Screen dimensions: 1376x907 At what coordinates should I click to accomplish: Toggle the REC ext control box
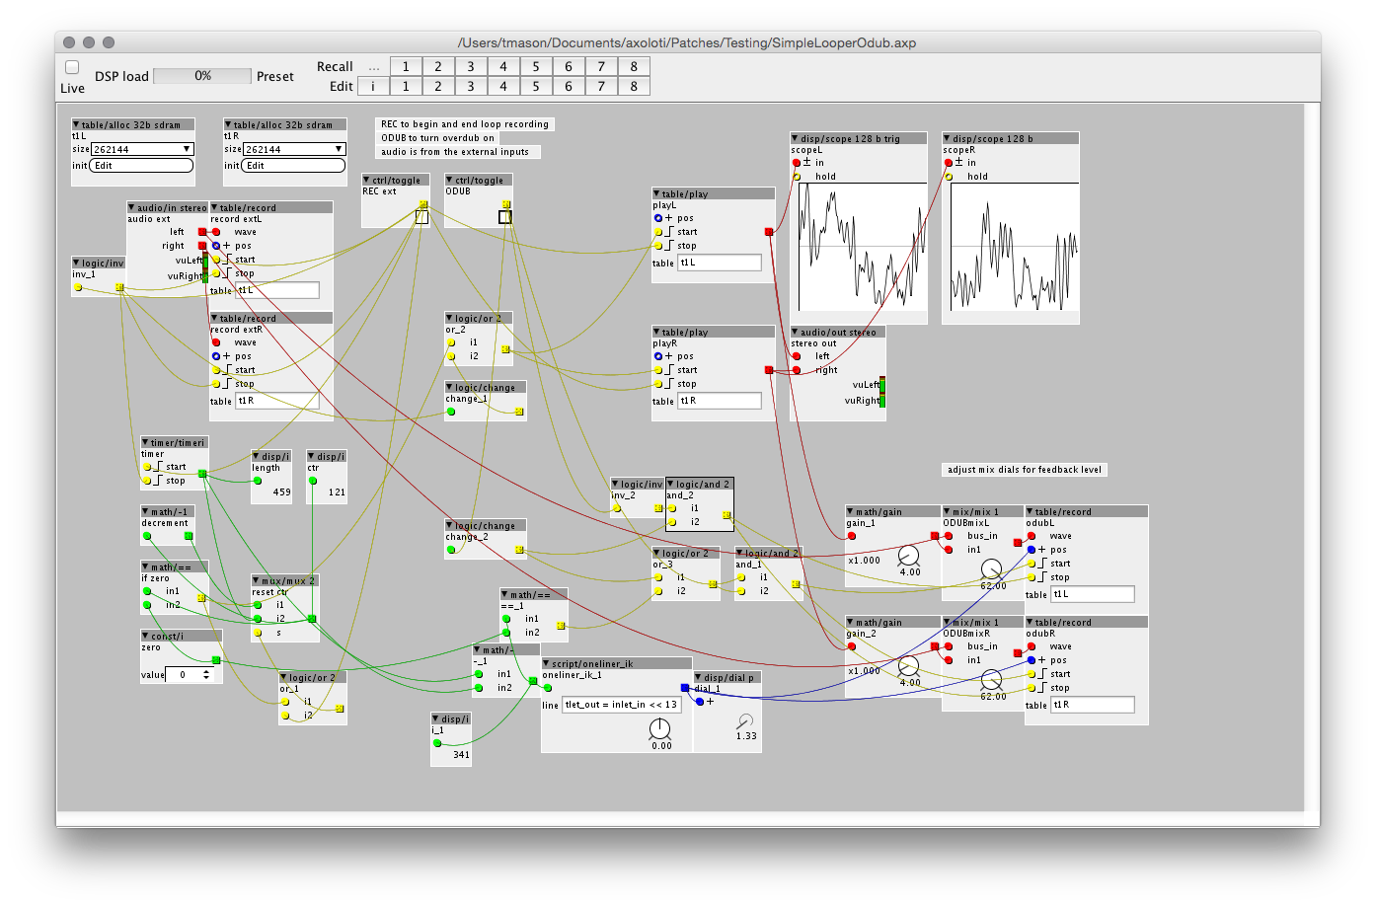pyautogui.click(x=421, y=216)
